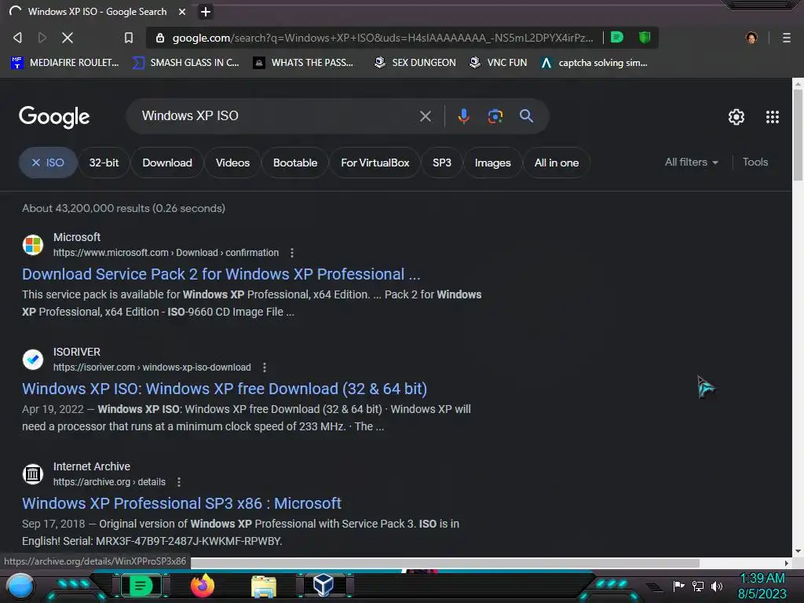Open the taskbar clock showing 1:39 AM
The height and width of the screenshot is (603, 804).
point(762,586)
